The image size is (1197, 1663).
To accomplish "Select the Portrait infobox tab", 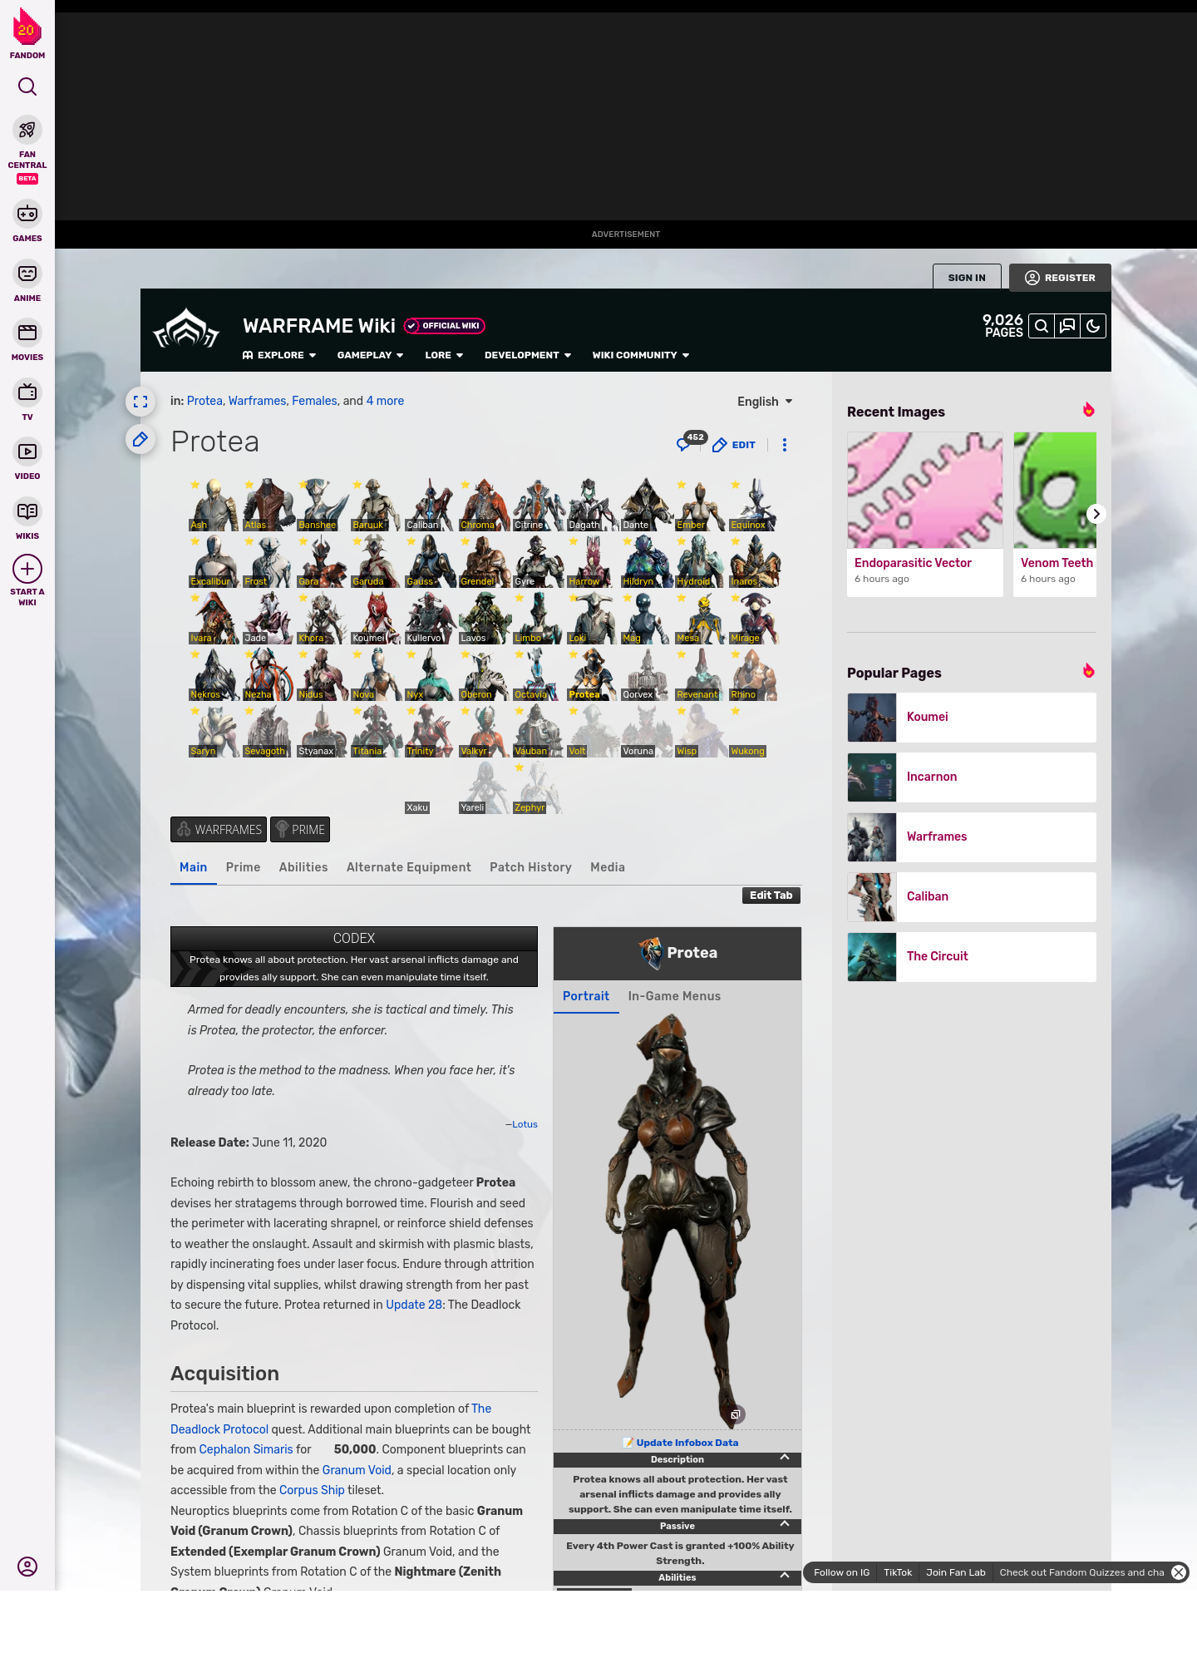I will point(586,996).
